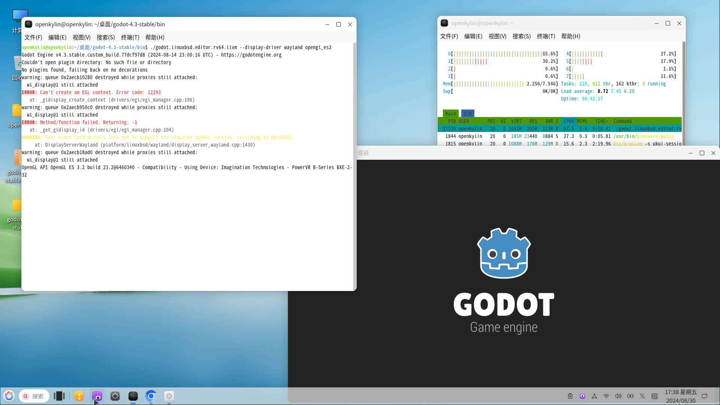Click the VIRT column header in htop
This screenshot has height=405, width=720.
click(x=516, y=121)
